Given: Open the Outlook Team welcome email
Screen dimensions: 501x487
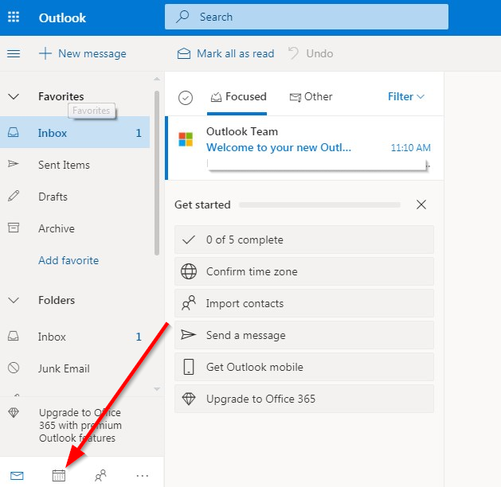Looking at the screenshot, I should click(304, 148).
